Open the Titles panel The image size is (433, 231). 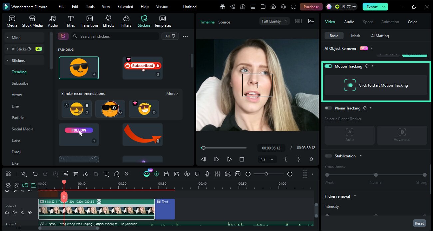[70, 21]
